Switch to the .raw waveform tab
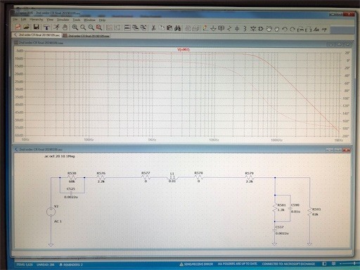360x270 pixels. (x=86, y=36)
